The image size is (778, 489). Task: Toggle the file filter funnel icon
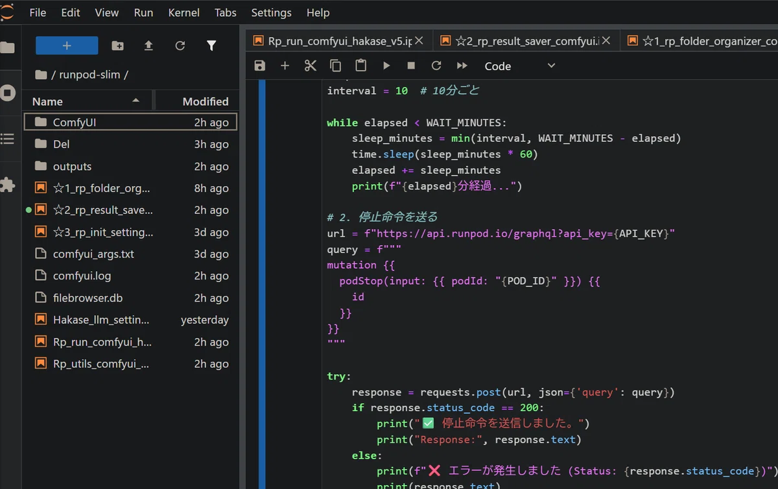click(211, 45)
